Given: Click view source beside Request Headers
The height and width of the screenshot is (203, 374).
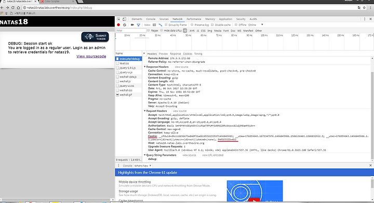Looking at the screenshot, I should pos(180,111).
